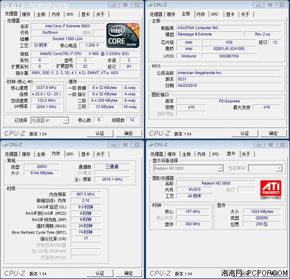
Task: Click the CPU-Z title icon in mainboard window
Action: point(150,5)
